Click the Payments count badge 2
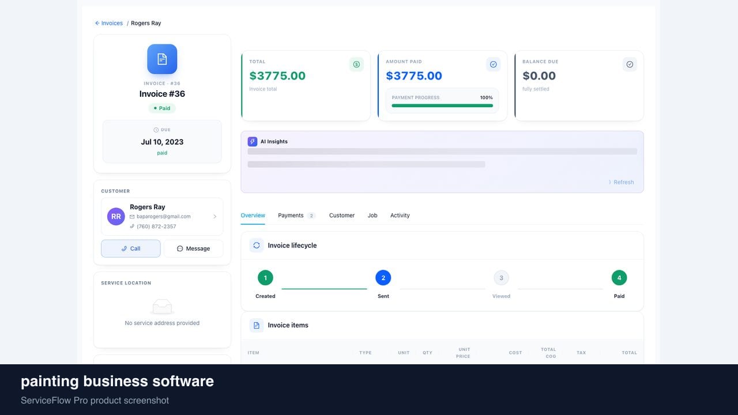This screenshot has height=415, width=738. coord(311,216)
